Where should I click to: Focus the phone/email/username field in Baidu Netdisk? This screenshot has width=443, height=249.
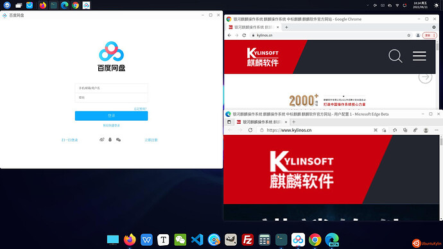pyautogui.click(x=111, y=88)
